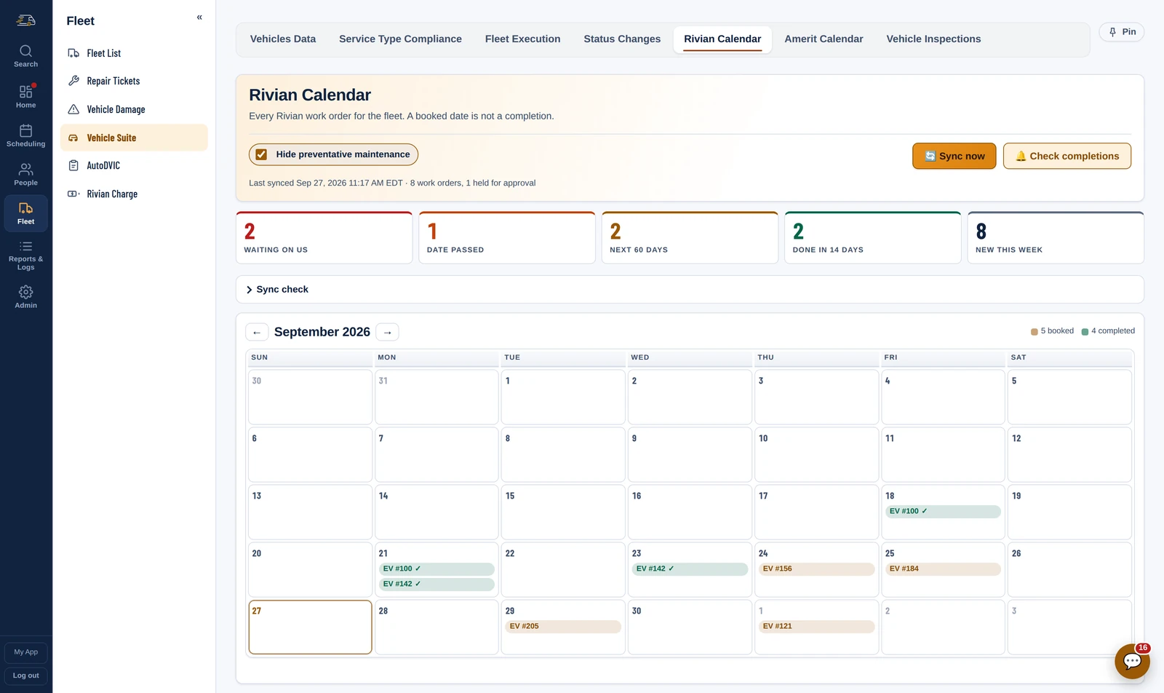
Task: Switch to Vehicle Inspections tab
Action: tap(933, 39)
